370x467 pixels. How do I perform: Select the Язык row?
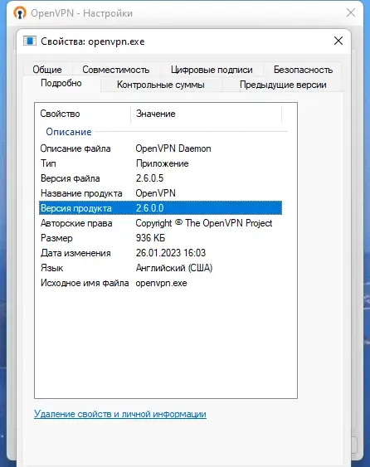tap(160, 268)
